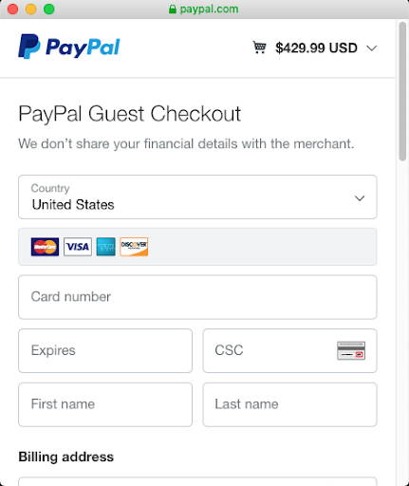Click the shopping cart icon
The image size is (409, 486).
(259, 47)
